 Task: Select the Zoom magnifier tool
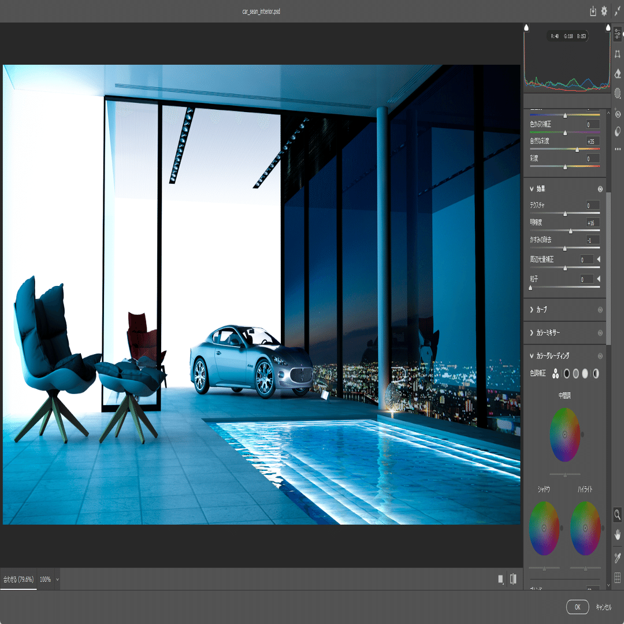pos(617,515)
